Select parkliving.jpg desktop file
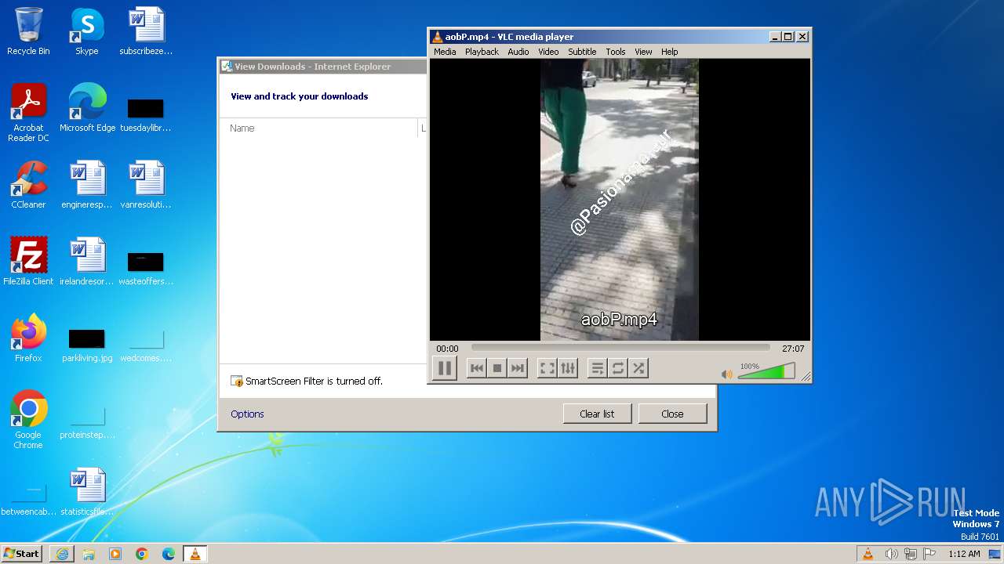This screenshot has width=1004, height=564. [x=87, y=345]
